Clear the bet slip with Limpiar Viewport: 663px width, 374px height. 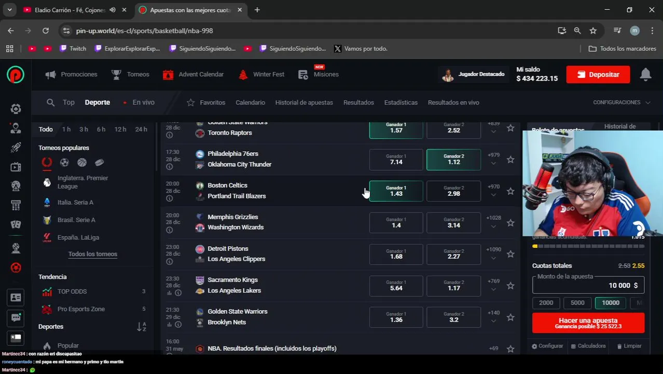629,346
